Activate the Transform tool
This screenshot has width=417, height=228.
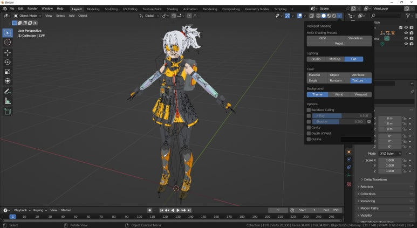(x=8, y=81)
